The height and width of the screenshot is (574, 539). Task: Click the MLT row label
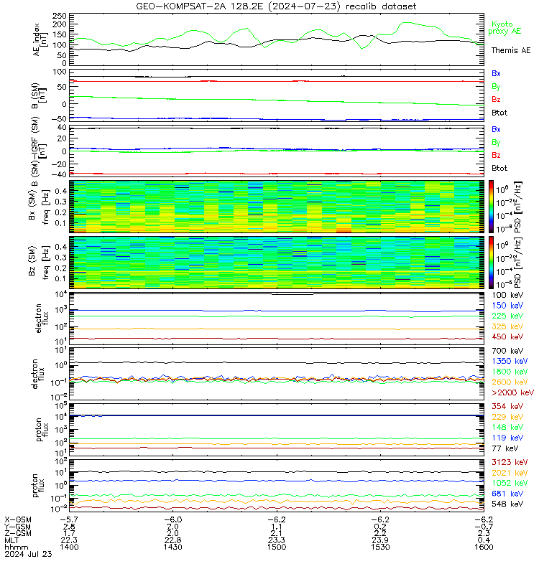pyautogui.click(x=11, y=540)
